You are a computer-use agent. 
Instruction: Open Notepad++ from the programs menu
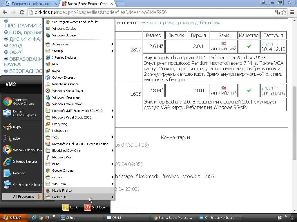click(79, 131)
